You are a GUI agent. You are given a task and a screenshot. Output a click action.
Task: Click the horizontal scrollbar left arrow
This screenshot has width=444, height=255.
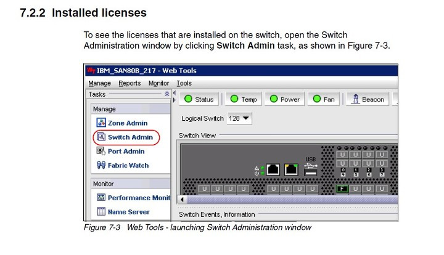182,200
